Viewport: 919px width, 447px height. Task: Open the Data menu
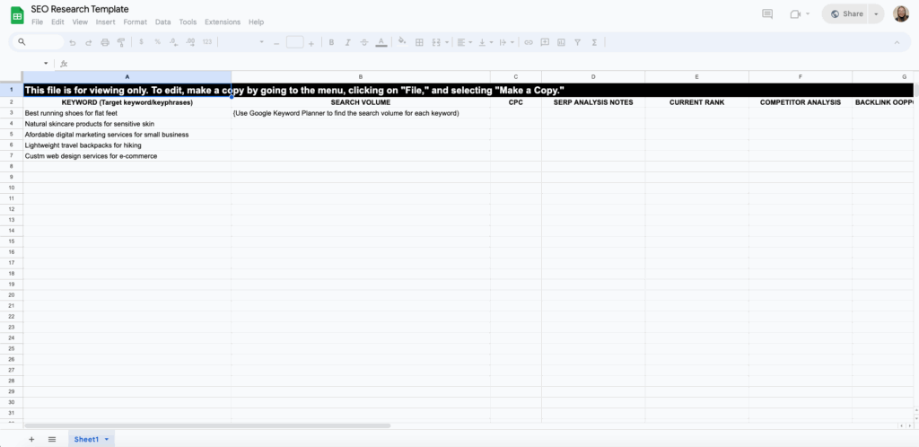[x=163, y=22]
